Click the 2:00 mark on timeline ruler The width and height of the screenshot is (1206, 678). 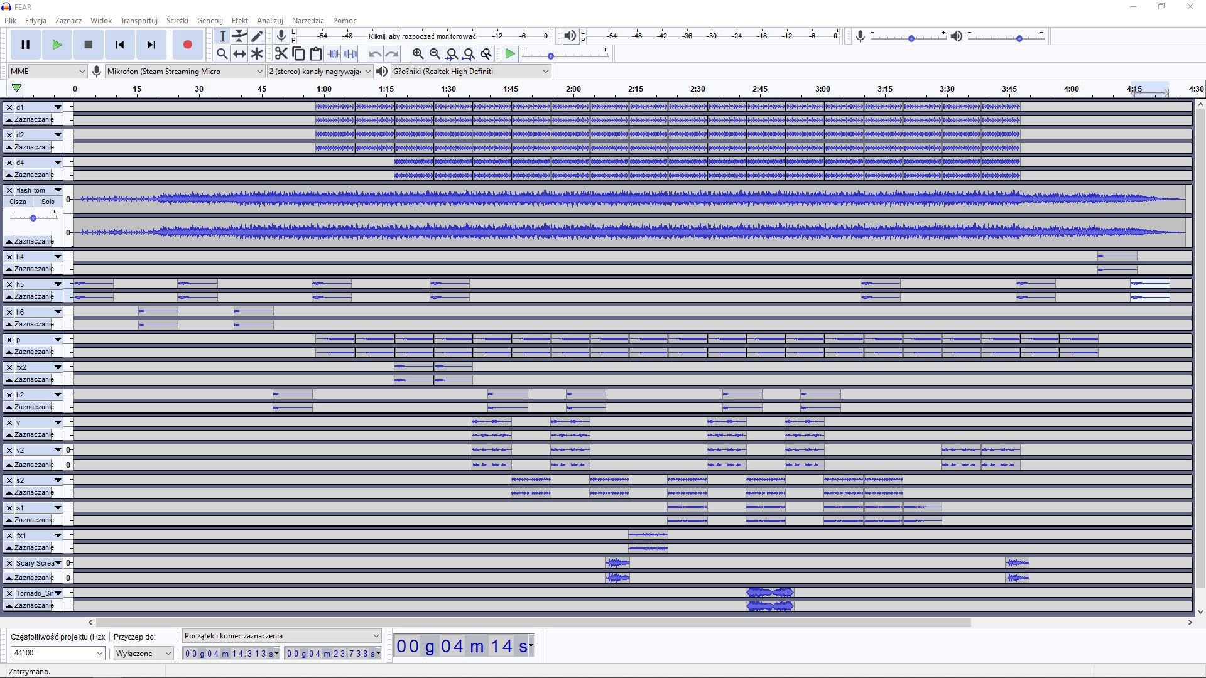(x=573, y=89)
